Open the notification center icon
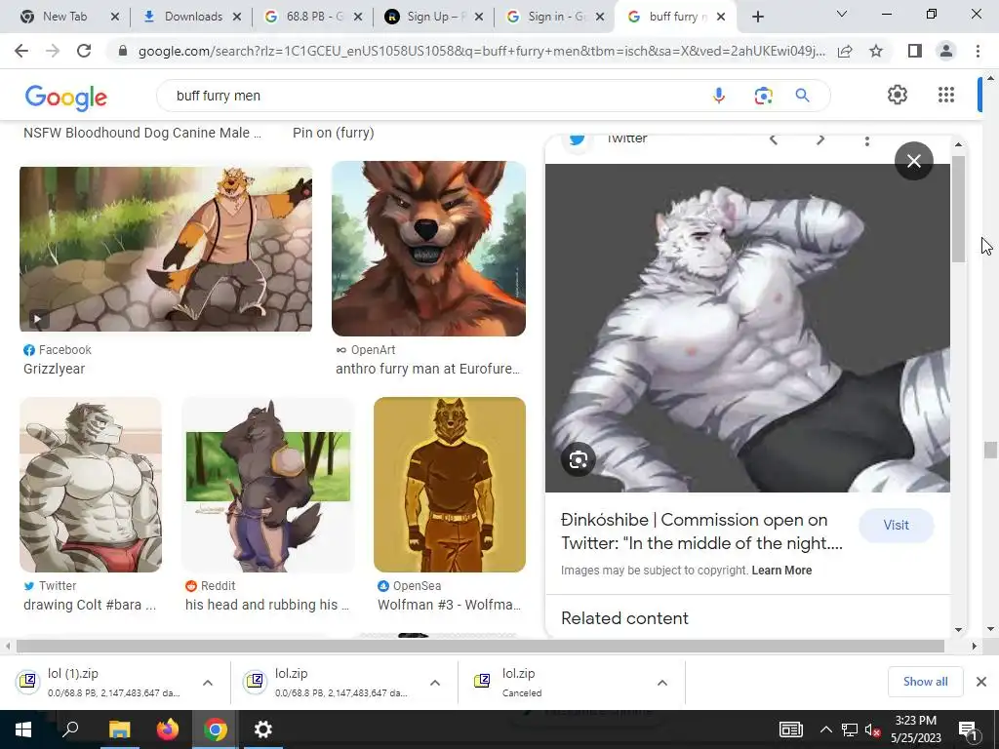Viewport: 999px width, 749px height. pos(969,729)
